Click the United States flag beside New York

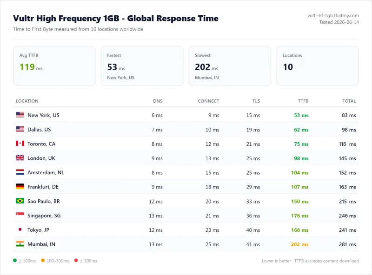(x=20, y=115)
